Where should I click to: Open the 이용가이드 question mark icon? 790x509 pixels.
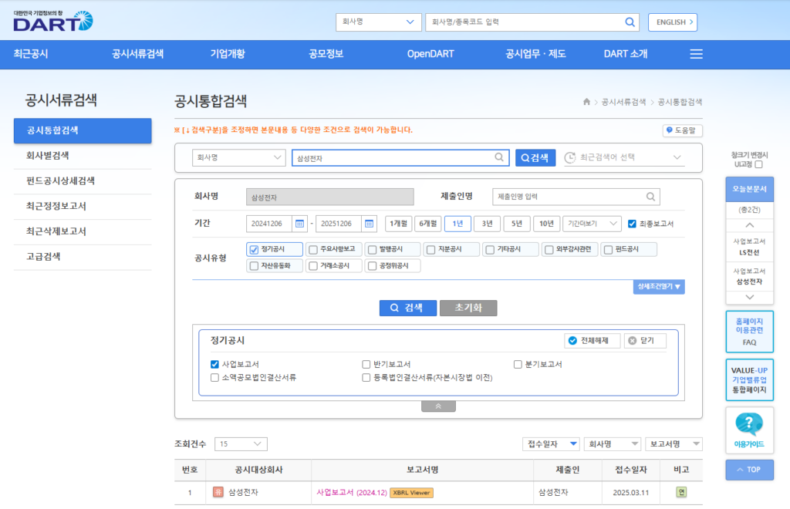[x=749, y=423]
